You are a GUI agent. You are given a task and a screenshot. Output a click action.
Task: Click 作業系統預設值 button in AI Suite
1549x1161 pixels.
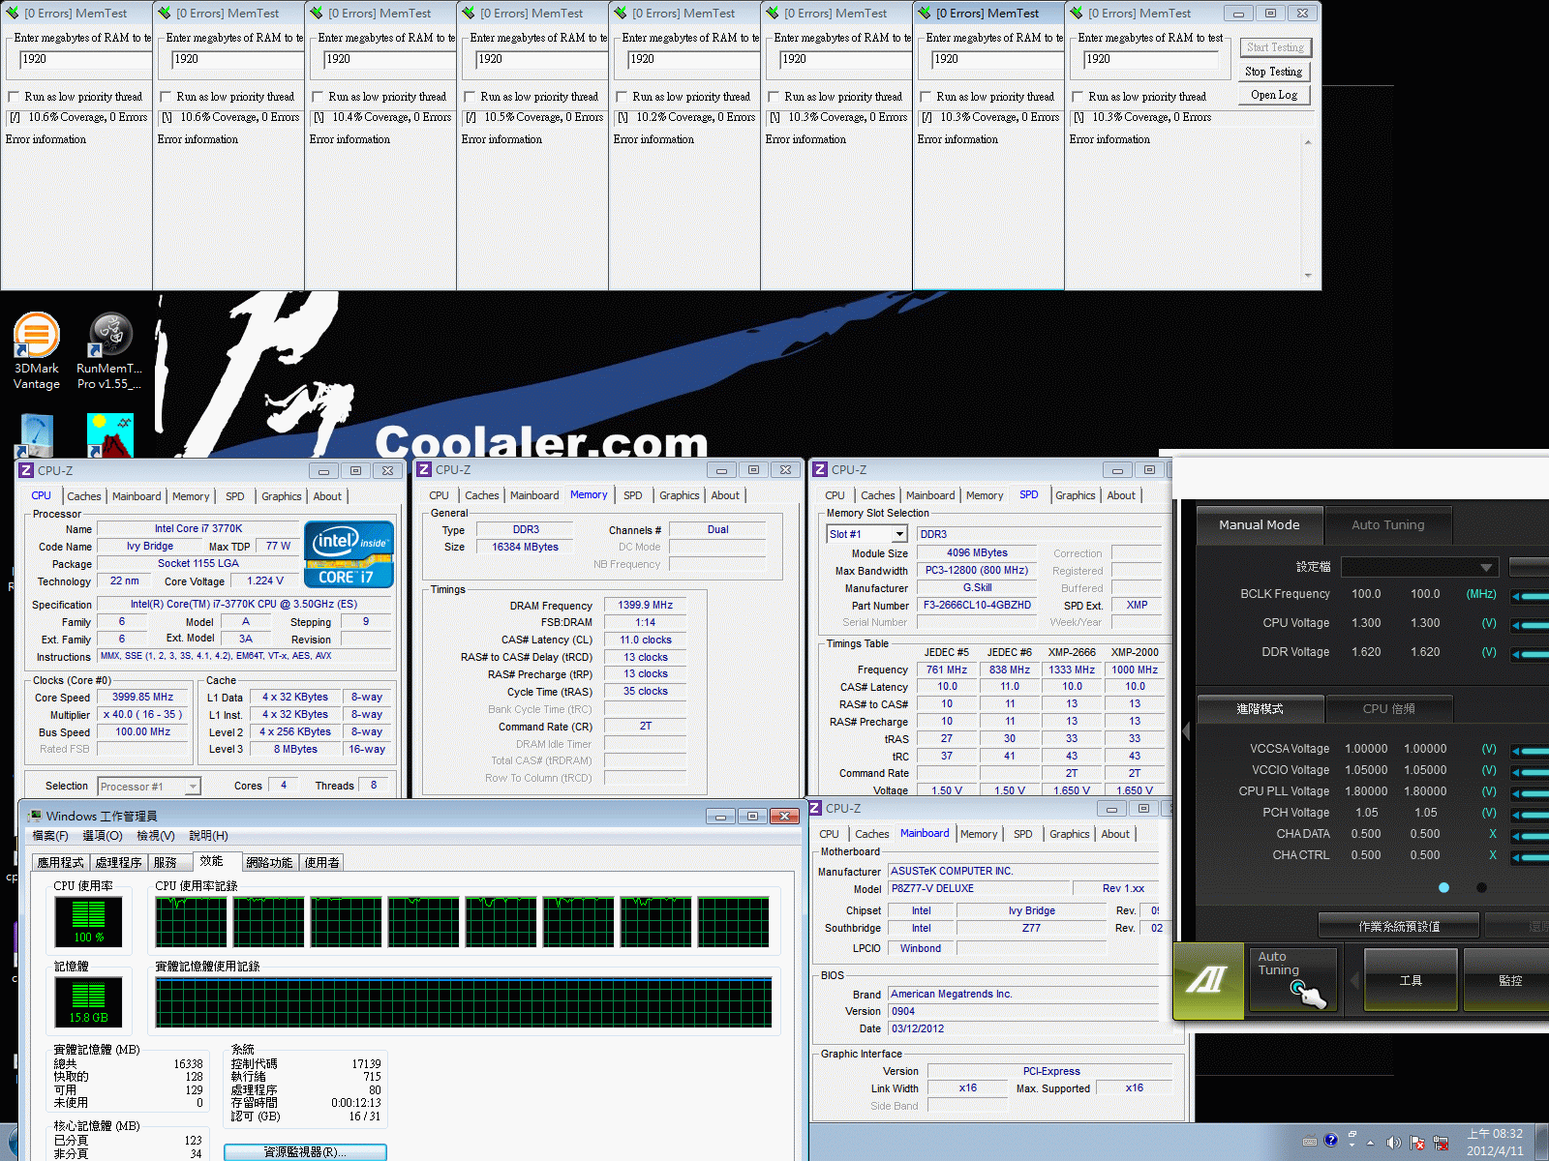coord(1398,926)
